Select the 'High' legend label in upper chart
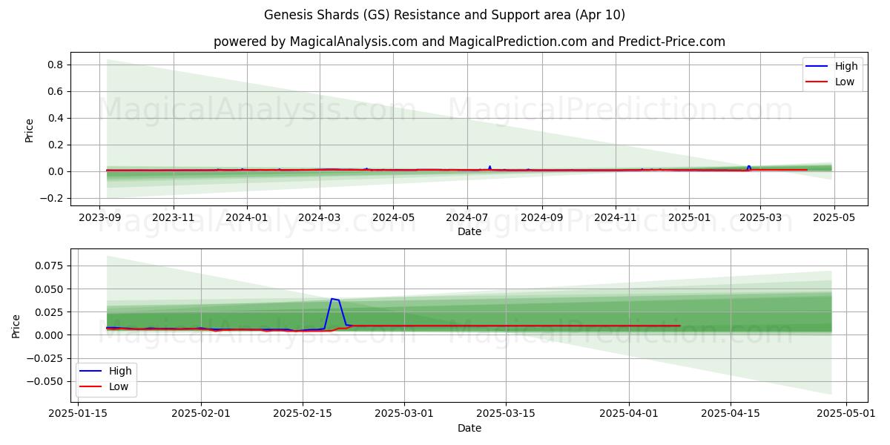 pos(846,66)
